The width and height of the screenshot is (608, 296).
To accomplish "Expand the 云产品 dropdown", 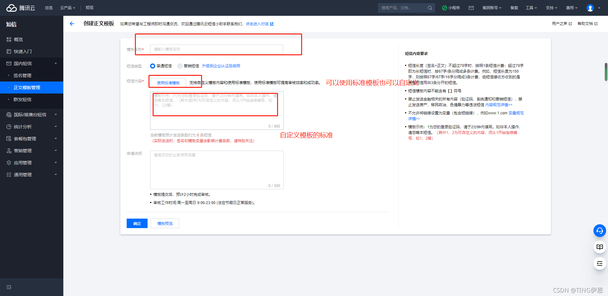I will click(x=68, y=8).
